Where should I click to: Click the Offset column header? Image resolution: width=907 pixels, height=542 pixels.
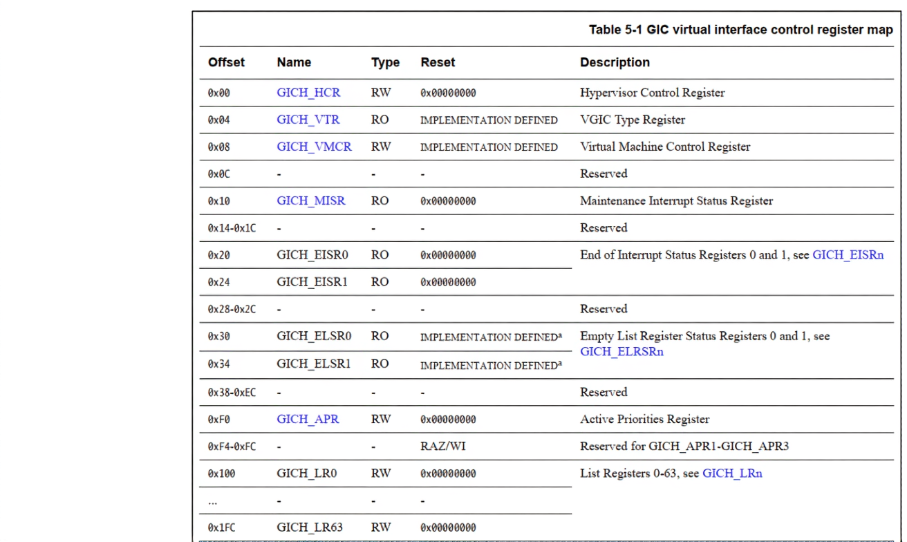click(225, 62)
